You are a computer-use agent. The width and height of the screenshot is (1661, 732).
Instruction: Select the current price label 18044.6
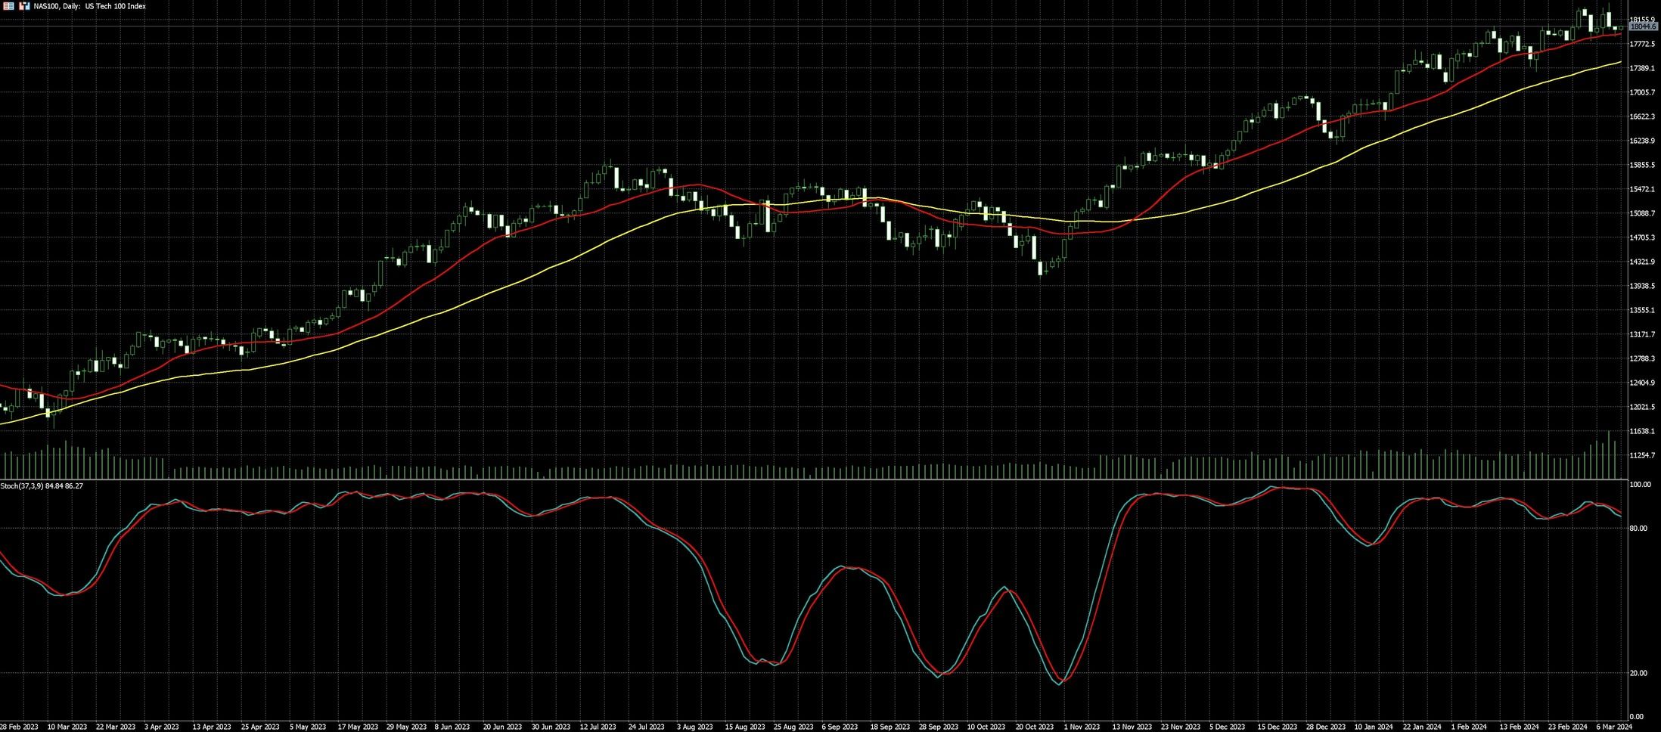[x=1643, y=26]
